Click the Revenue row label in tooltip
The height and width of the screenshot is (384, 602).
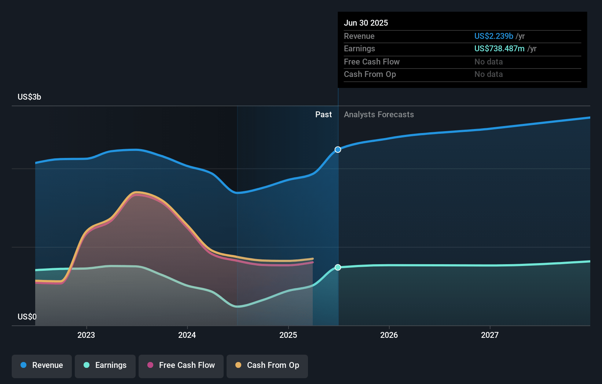pos(359,36)
